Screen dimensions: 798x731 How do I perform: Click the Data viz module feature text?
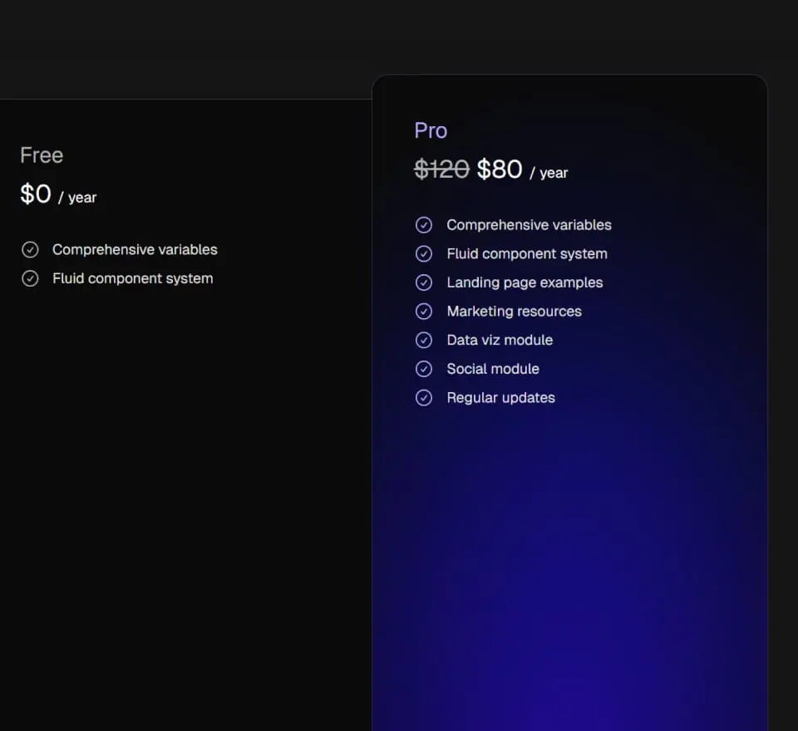click(500, 340)
